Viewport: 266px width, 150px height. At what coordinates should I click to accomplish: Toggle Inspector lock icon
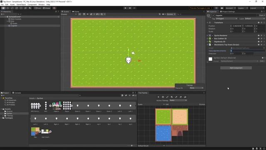261,12
